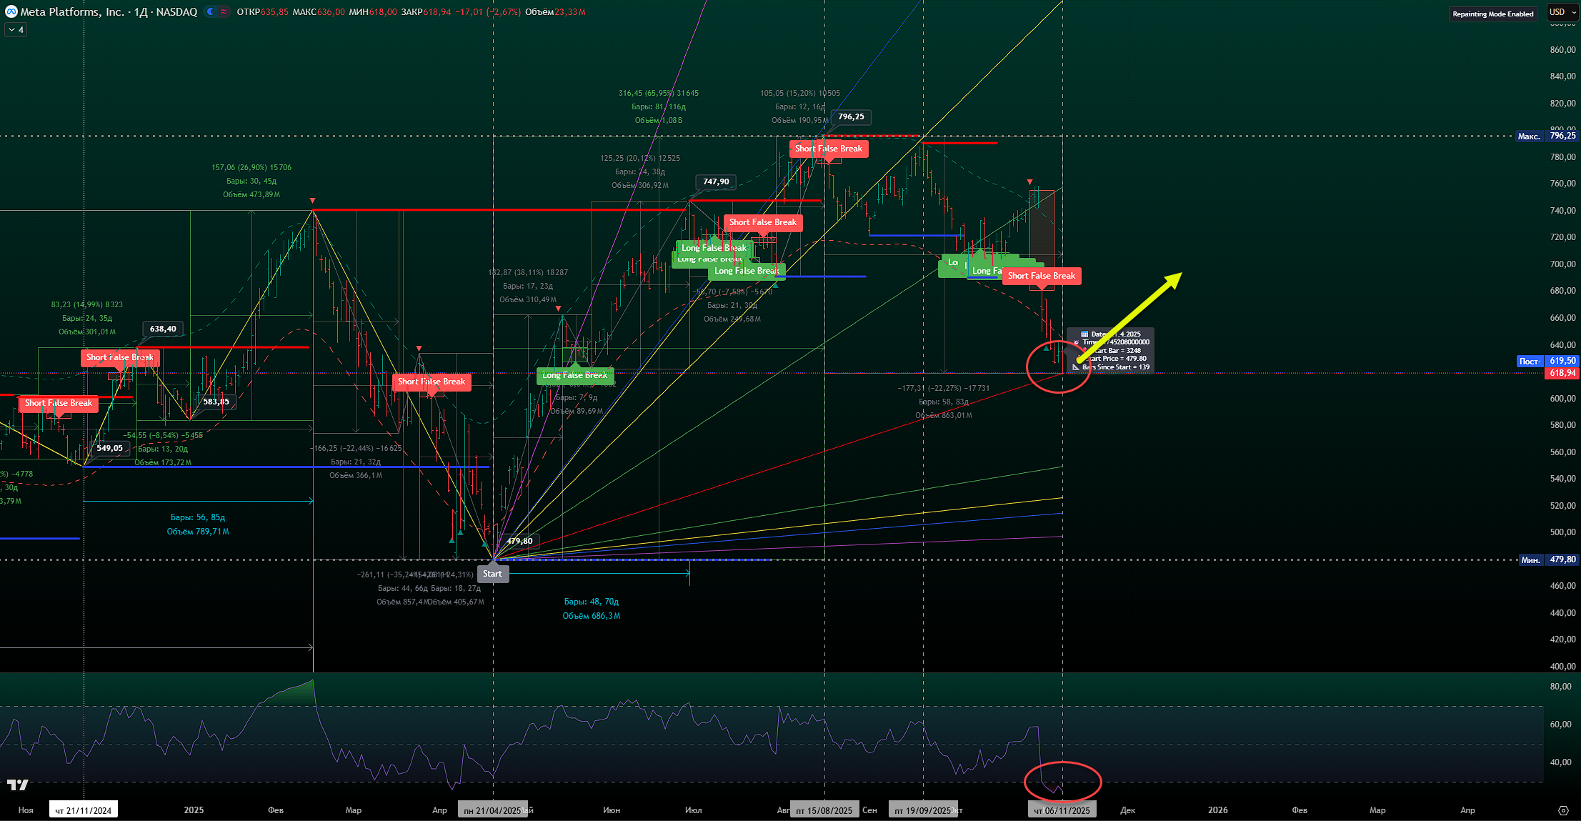This screenshot has height=821, width=1581.
Task: Click the Meta Platforms, Inc. symbol title
Action: (71, 12)
